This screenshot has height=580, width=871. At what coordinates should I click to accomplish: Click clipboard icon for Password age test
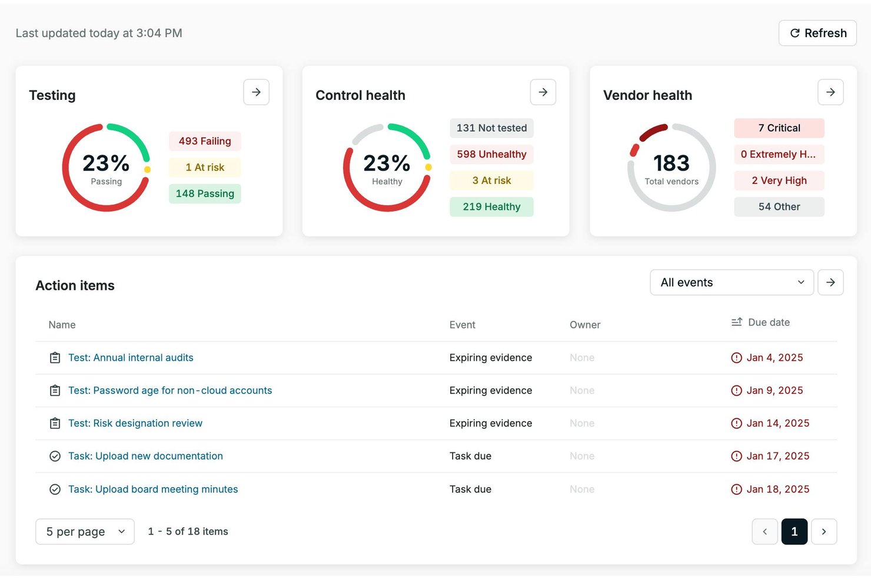tap(55, 391)
